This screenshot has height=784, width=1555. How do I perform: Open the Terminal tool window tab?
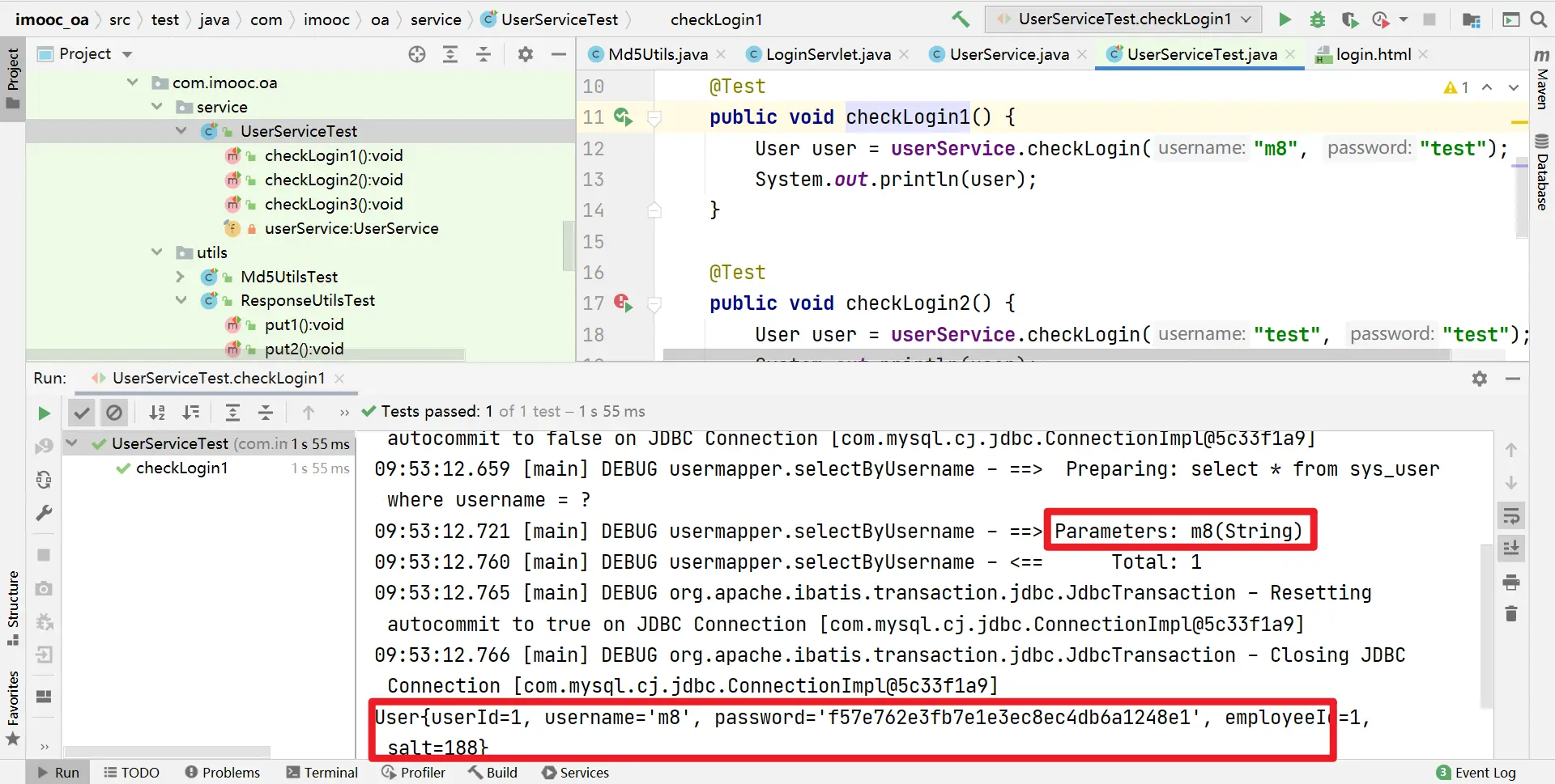click(x=322, y=773)
